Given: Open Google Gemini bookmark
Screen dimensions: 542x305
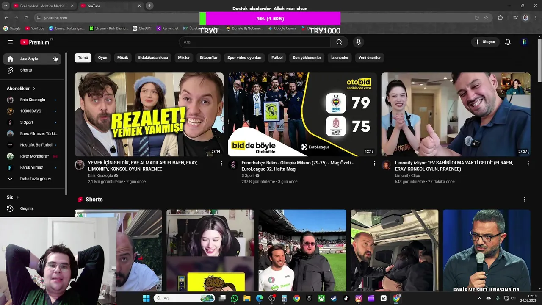Looking at the screenshot, I should tap(282, 28).
